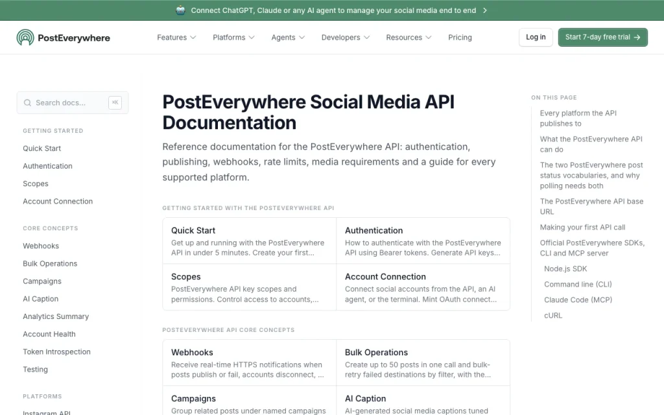Go to the Pricing page
Screen dimensions: 664x415
[460, 37]
